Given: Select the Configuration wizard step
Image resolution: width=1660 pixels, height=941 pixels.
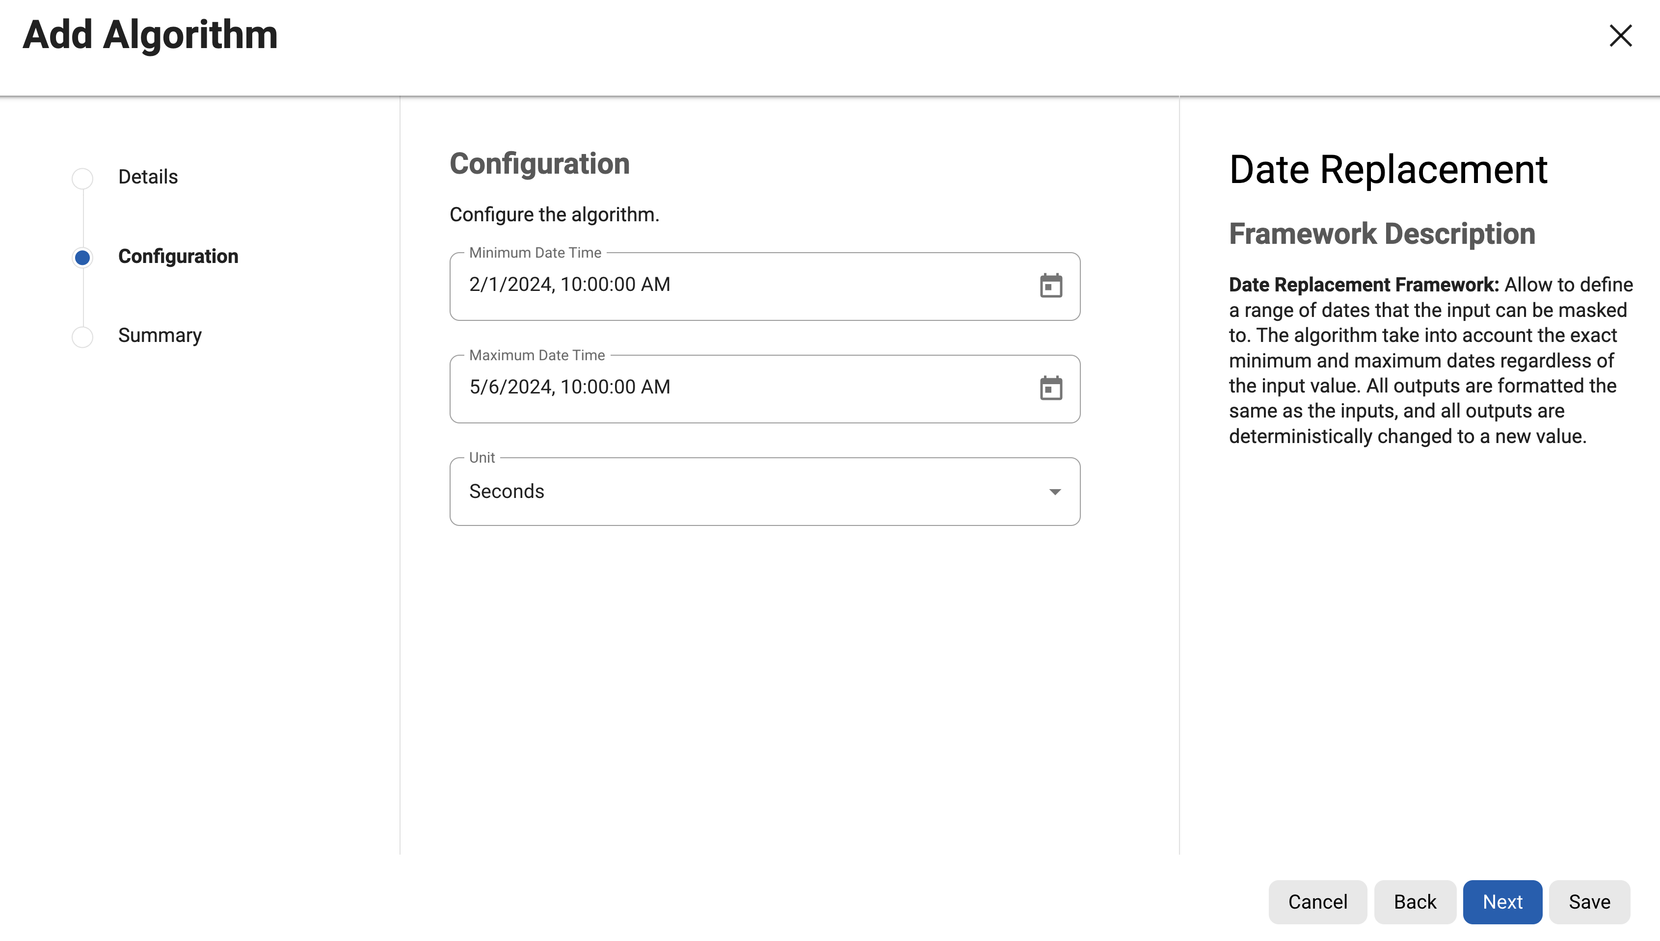Looking at the screenshot, I should [x=178, y=256].
